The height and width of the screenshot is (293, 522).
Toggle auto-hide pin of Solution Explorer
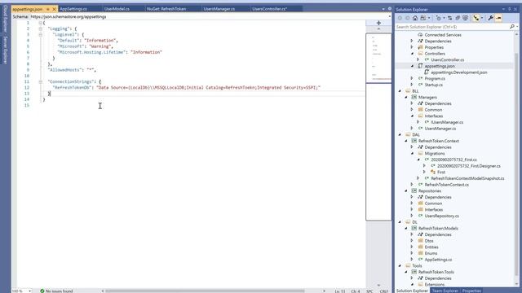(509, 9)
